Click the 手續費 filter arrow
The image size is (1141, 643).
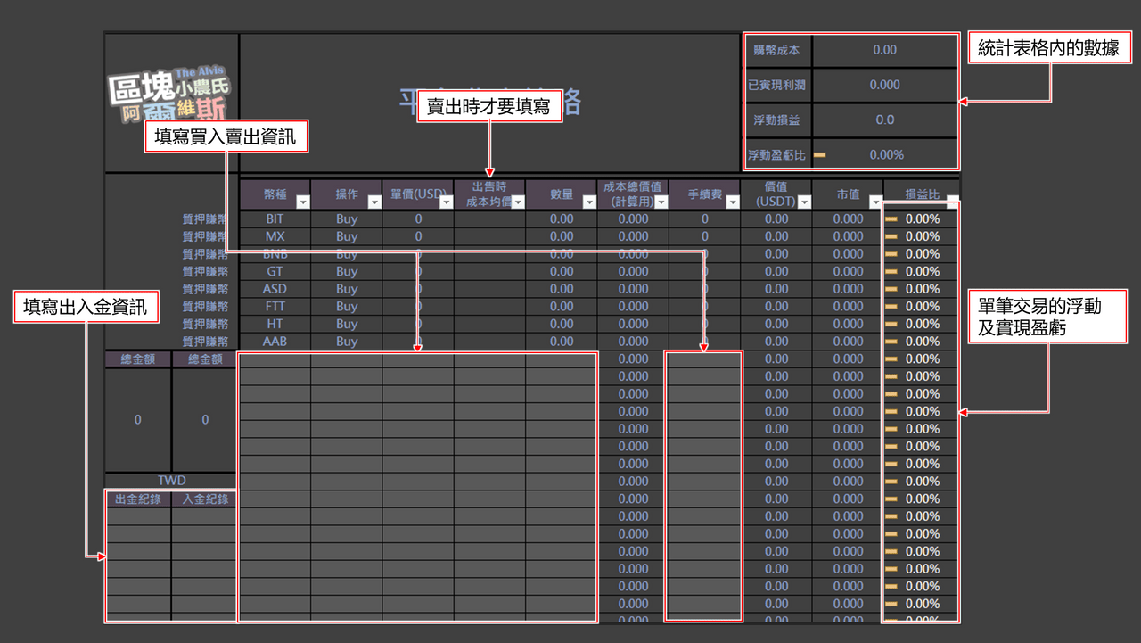coord(732,202)
